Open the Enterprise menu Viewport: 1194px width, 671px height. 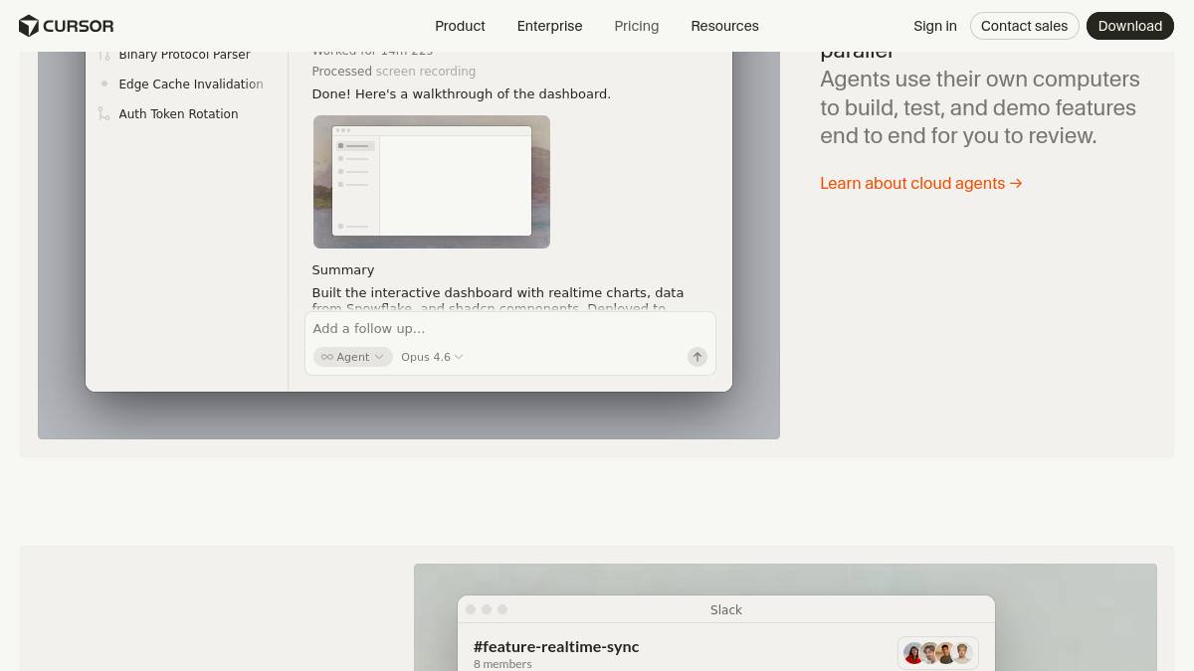[x=549, y=26]
